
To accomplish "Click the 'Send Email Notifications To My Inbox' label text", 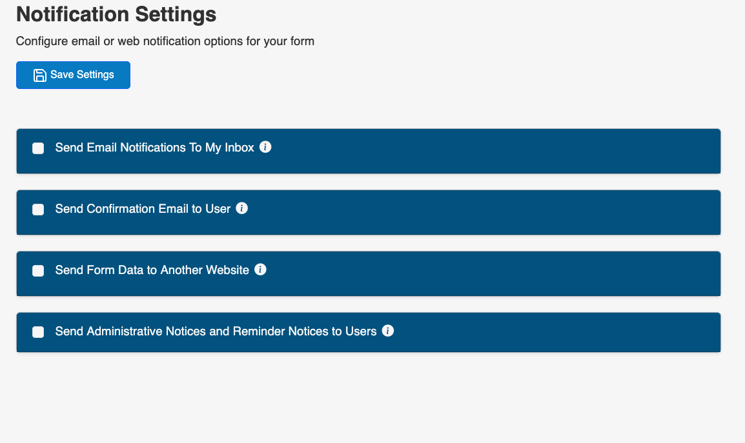I will click(x=154, y=148).
